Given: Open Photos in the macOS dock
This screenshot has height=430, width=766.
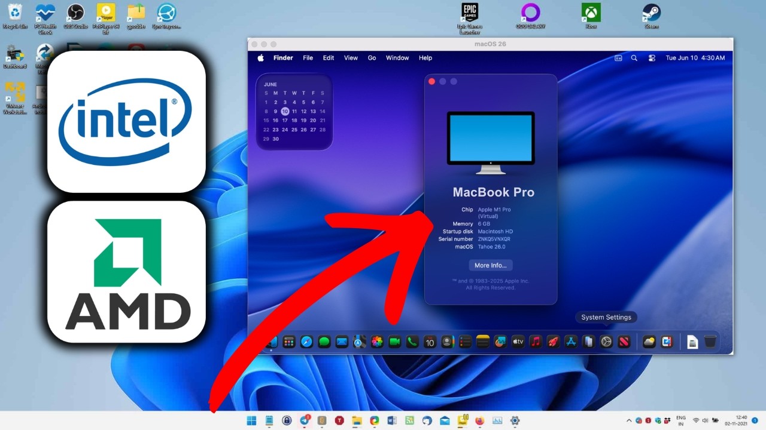Looking at the screenshot, I should pyautogui.click(x=377, y=342).
